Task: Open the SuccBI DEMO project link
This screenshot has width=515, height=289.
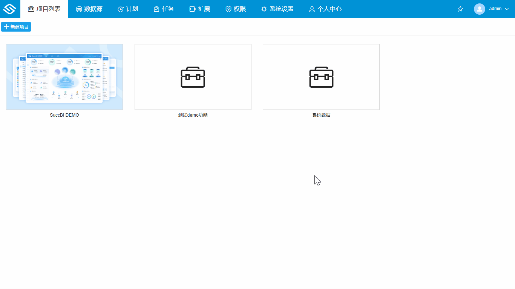Action: click(64, 115)
